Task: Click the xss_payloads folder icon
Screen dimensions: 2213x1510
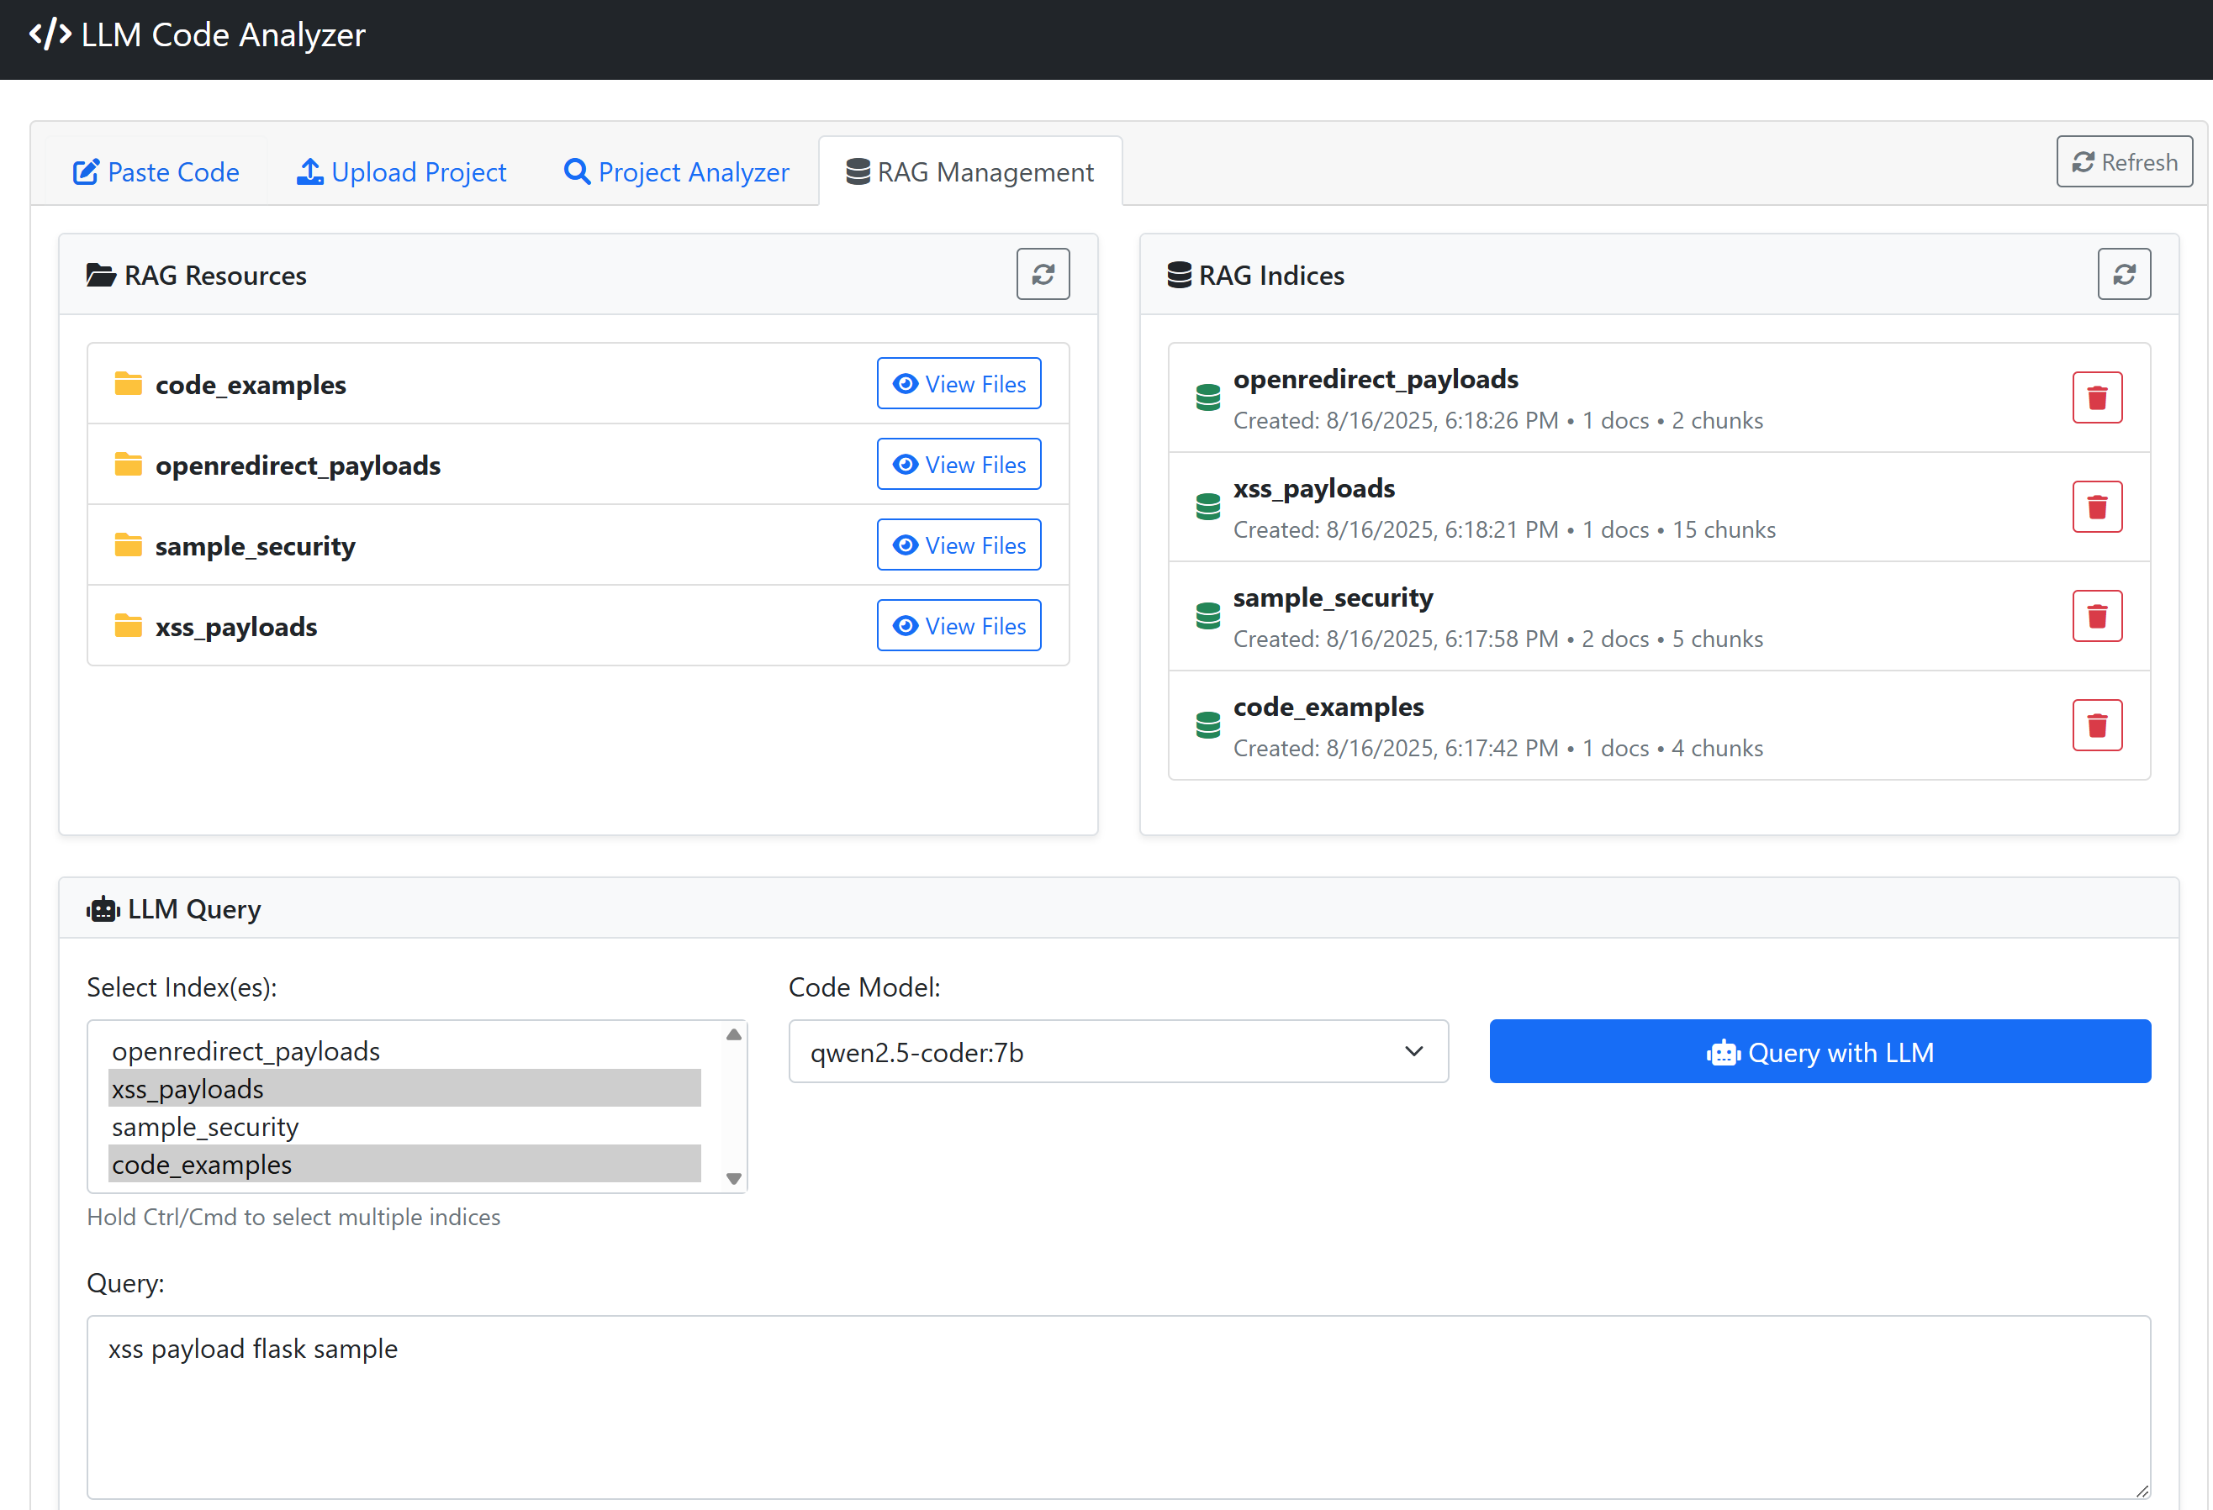Action: [128, 626]
